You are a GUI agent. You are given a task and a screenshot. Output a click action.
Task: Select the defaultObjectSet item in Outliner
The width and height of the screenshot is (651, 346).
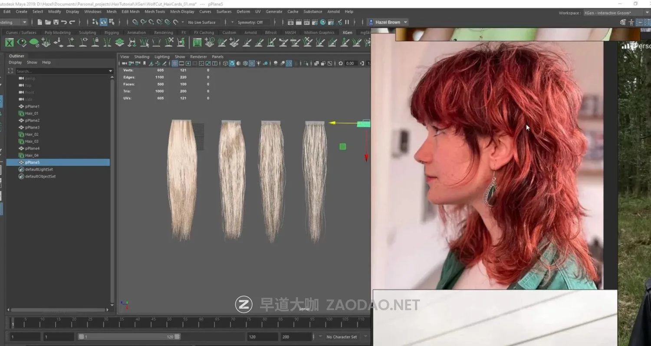(x=40, y=176)
